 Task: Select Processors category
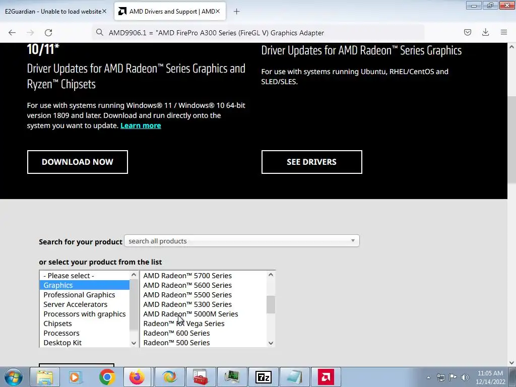pyautogui.click(x=85, y=333)
